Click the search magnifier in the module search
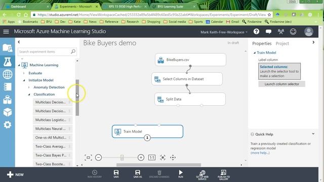This screenshot has width=324, height=182. [x=73, y=52]
